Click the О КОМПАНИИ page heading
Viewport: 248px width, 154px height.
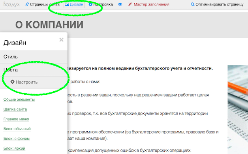point(49,25)
